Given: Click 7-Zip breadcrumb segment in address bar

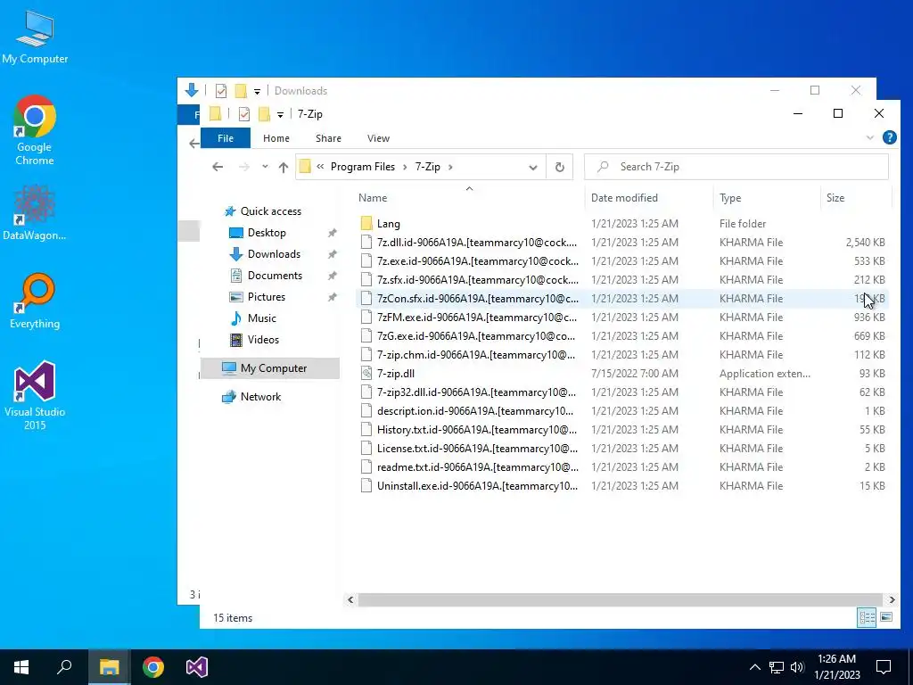Looking at the screenshot, I should point(427,167).
